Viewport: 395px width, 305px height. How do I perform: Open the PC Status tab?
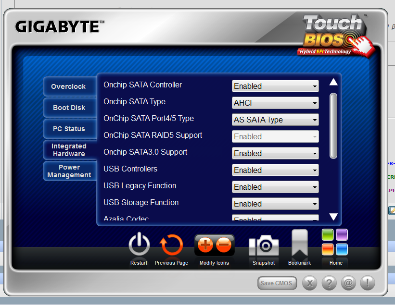pos(70,129)
